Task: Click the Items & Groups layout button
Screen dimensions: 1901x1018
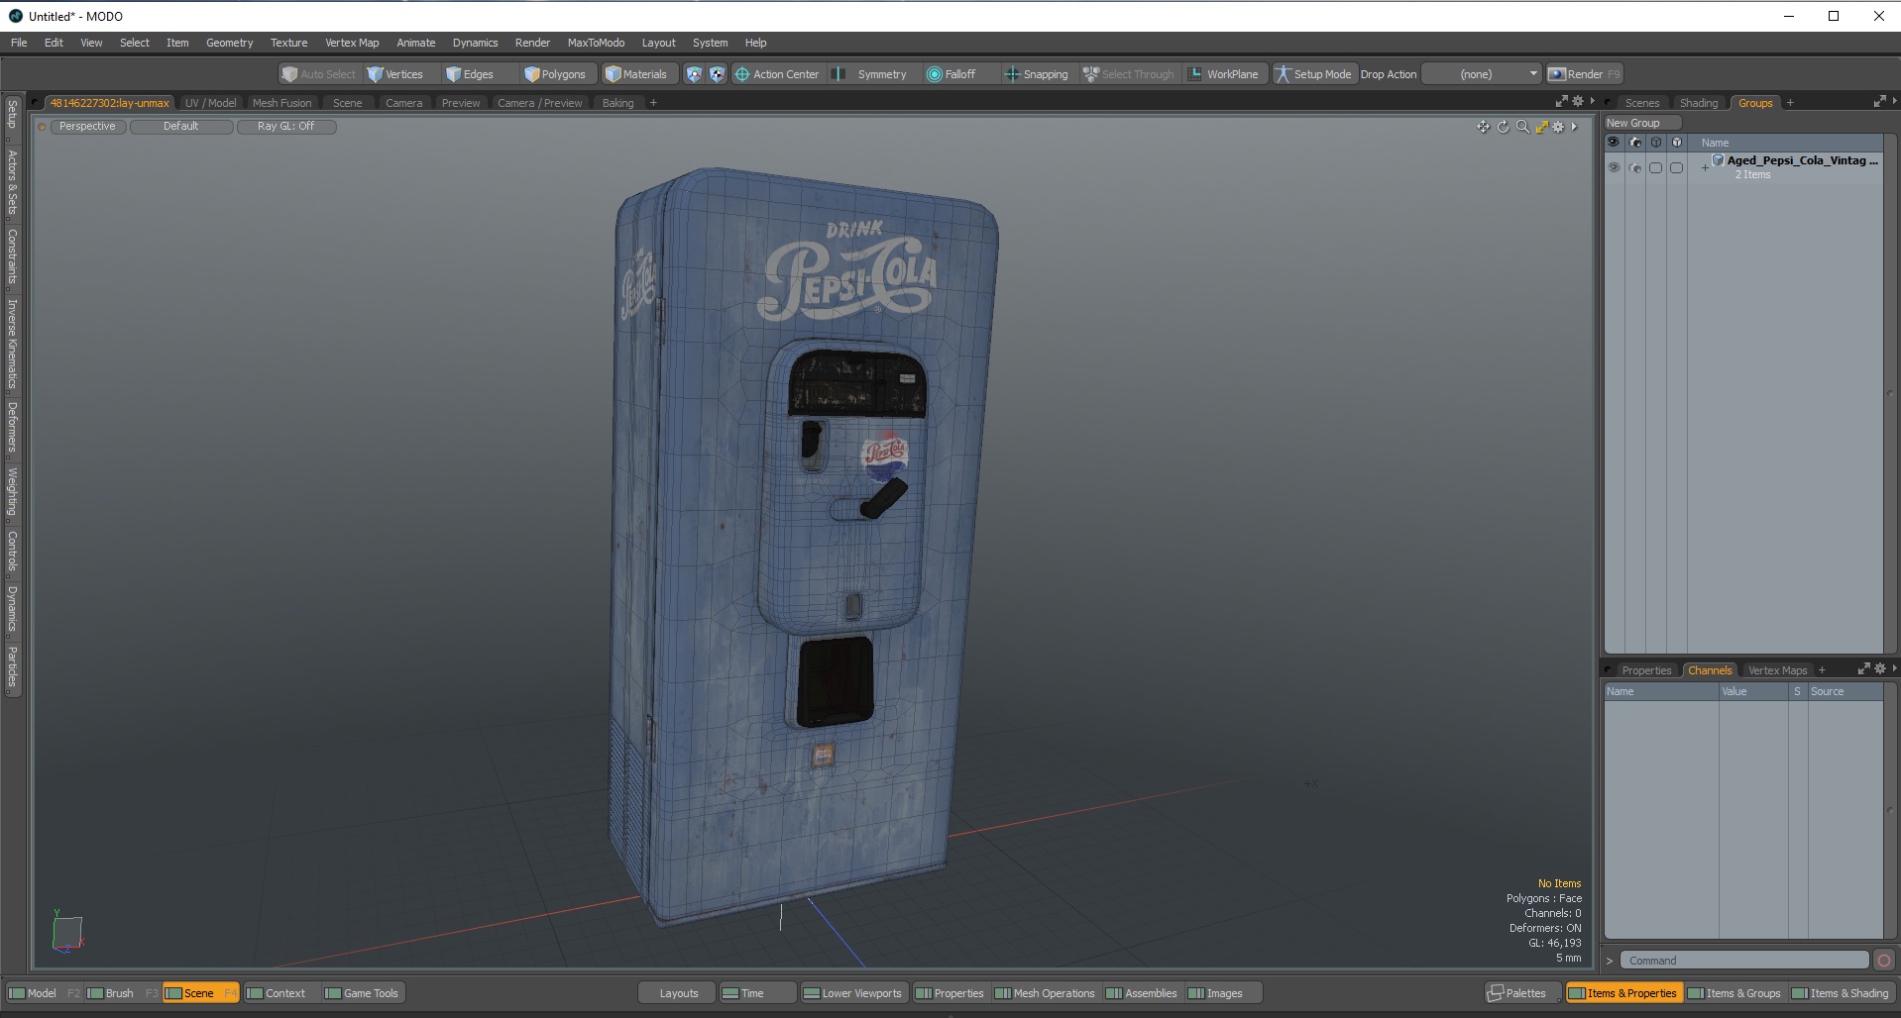Action: tap(1733, 993)
